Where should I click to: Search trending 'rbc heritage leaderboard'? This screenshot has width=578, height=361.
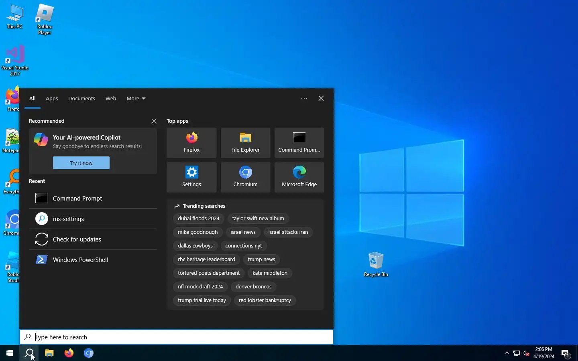point(206,260)
